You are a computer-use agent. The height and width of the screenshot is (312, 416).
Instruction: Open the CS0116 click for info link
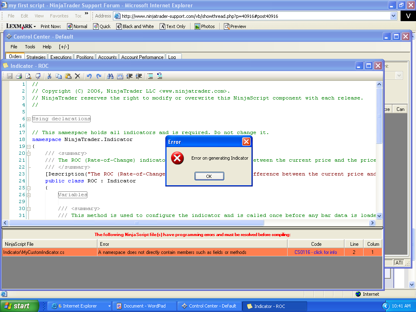[316, 252]
